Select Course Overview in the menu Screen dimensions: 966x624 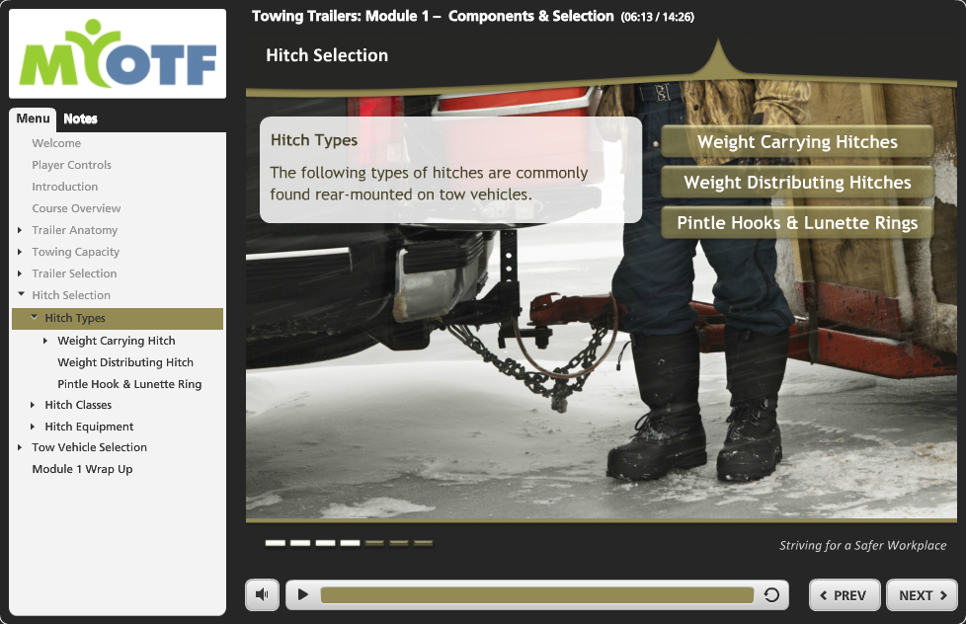(76, 208)
